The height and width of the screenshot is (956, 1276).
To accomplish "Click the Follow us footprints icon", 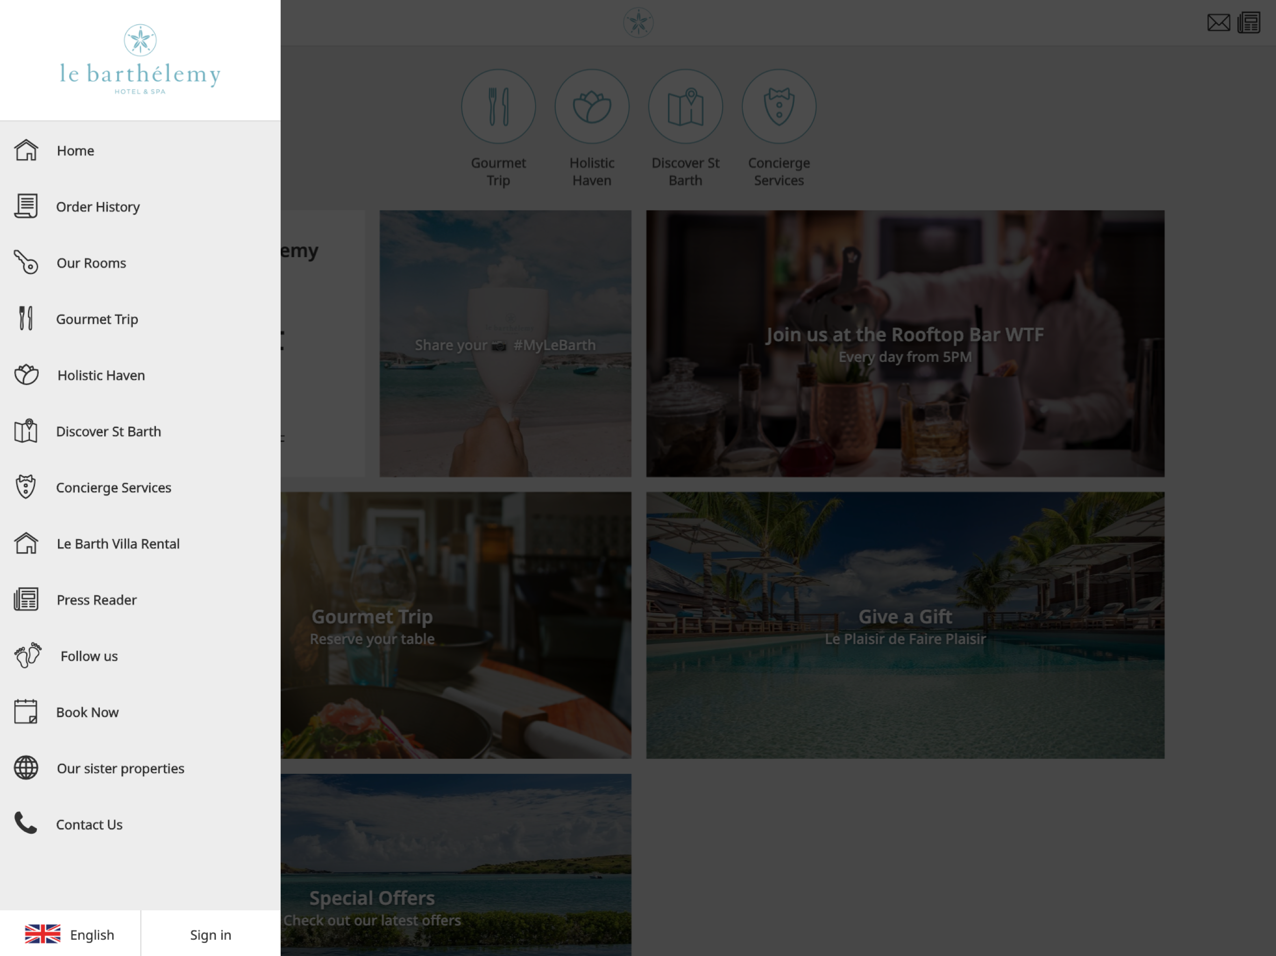I will click(x=28, y=655).
